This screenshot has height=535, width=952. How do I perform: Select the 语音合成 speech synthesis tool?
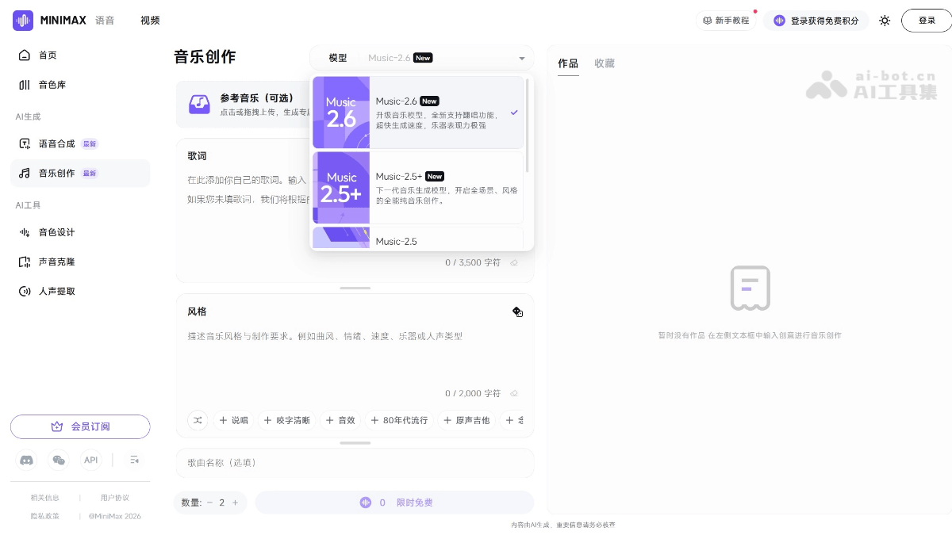(x=56, y=143)
